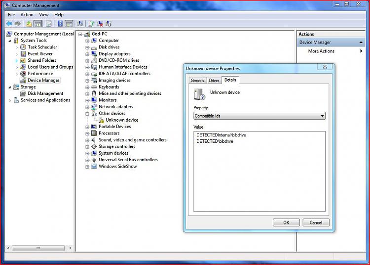Click Universal Serial Bus controllers icon
This screenshot has height=265, width=370.
point(94,160)
